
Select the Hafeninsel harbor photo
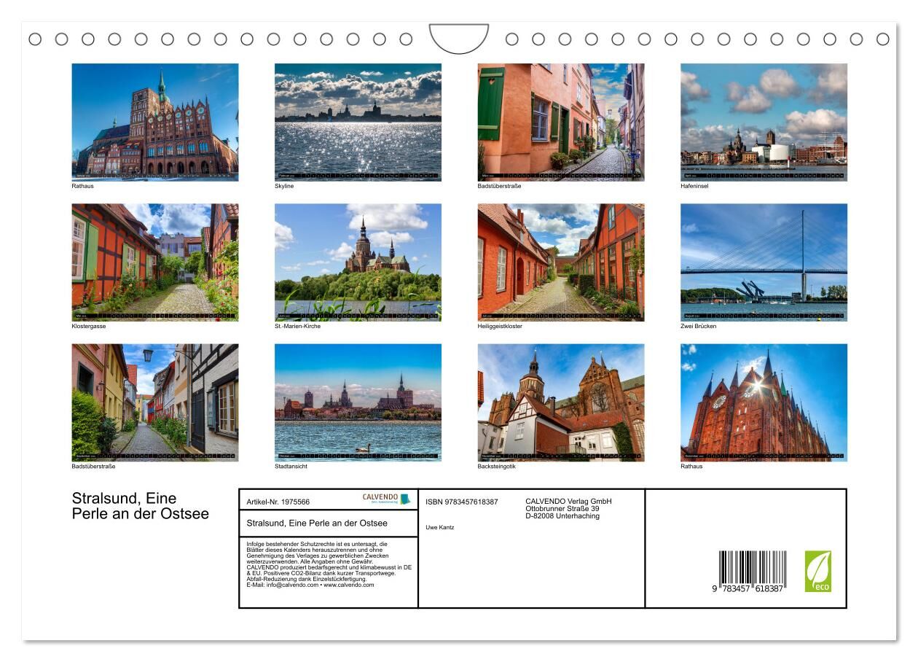[x=764, y=122]
